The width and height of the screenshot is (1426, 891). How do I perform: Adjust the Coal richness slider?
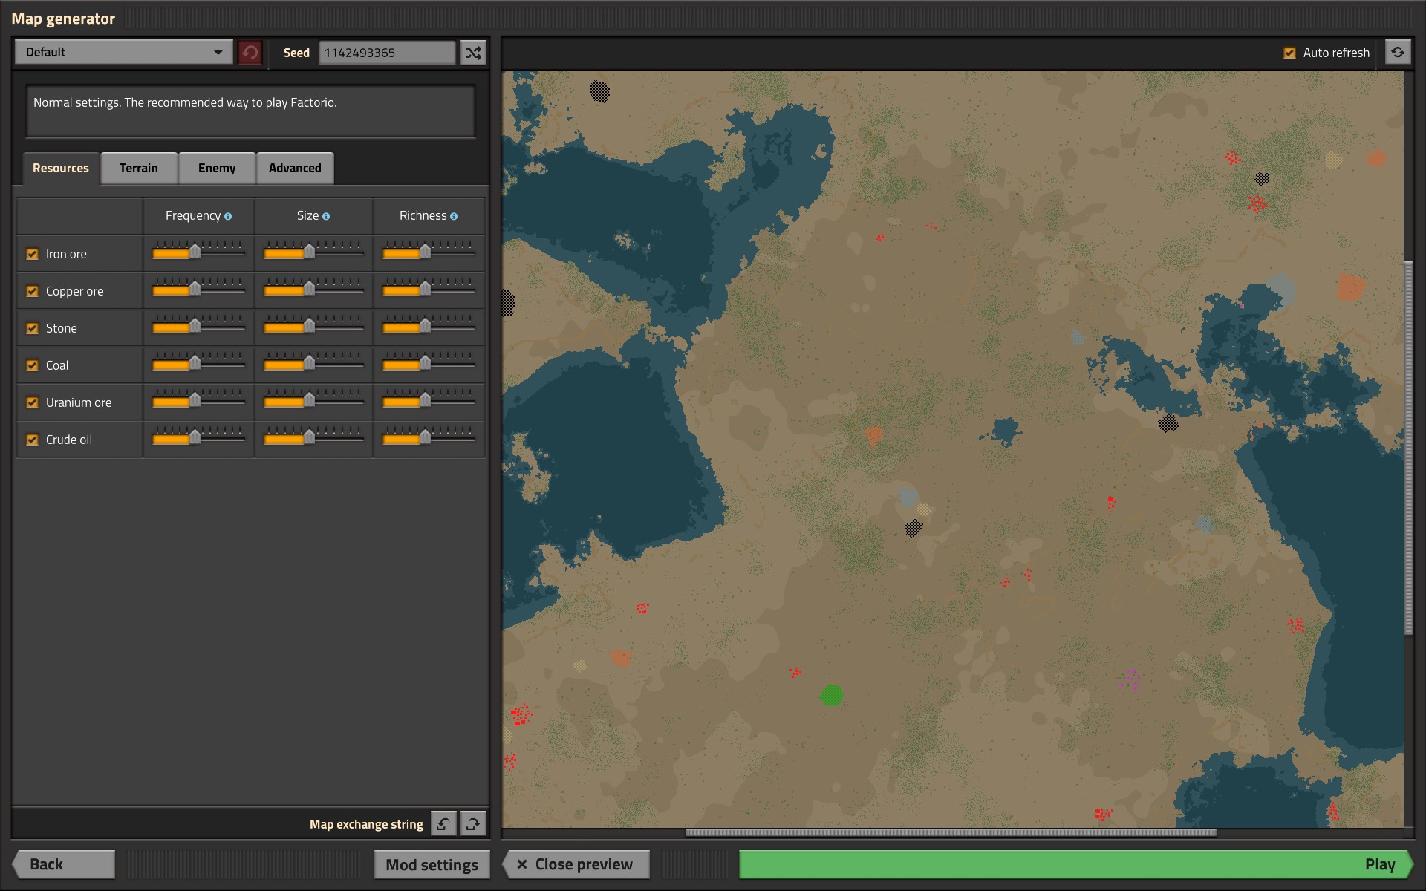(x=429, y=364)
